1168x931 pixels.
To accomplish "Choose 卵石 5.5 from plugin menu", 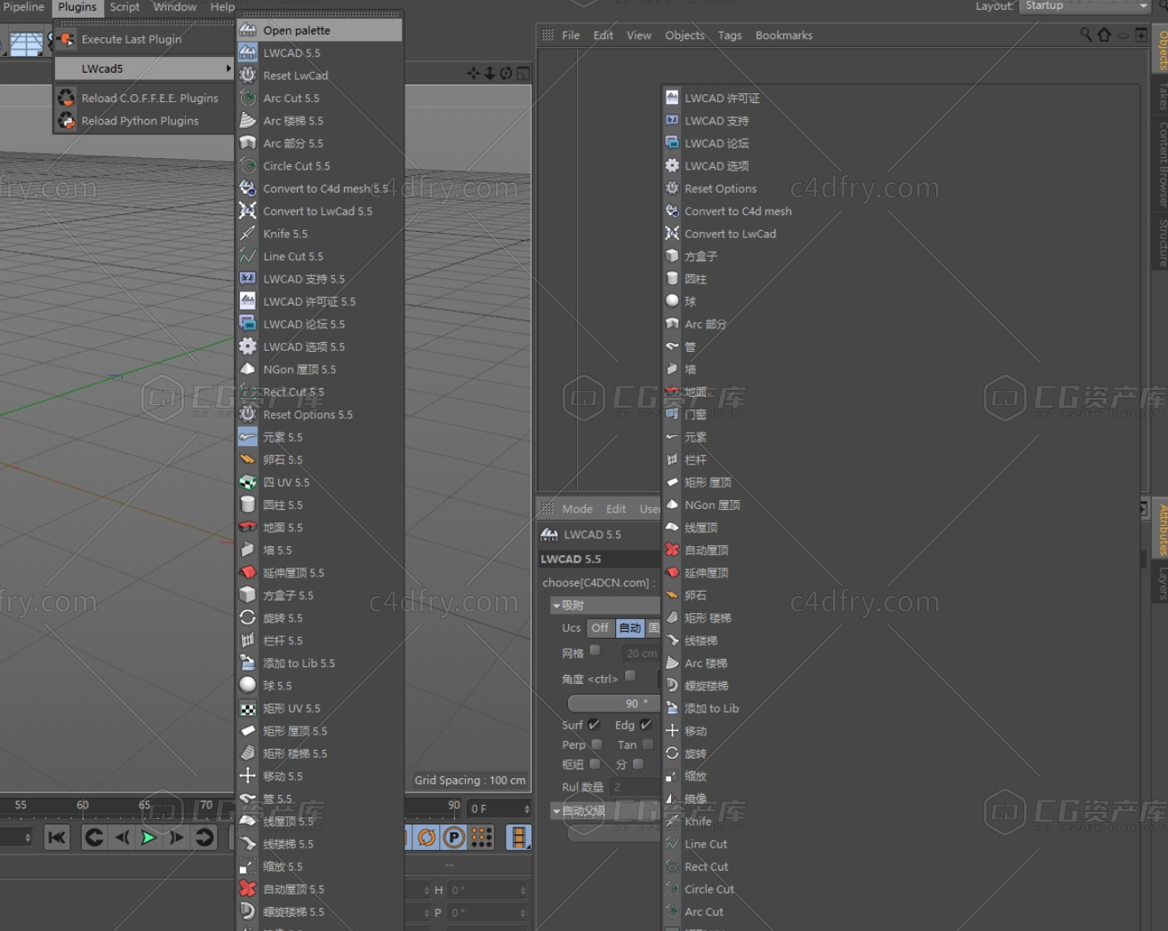I will pos(320,460).
